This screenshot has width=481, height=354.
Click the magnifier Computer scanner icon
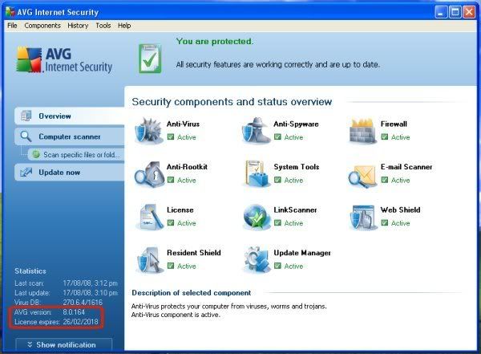[26, 136]
